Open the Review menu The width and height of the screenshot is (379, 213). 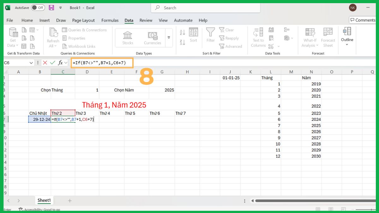click(146, 20)
